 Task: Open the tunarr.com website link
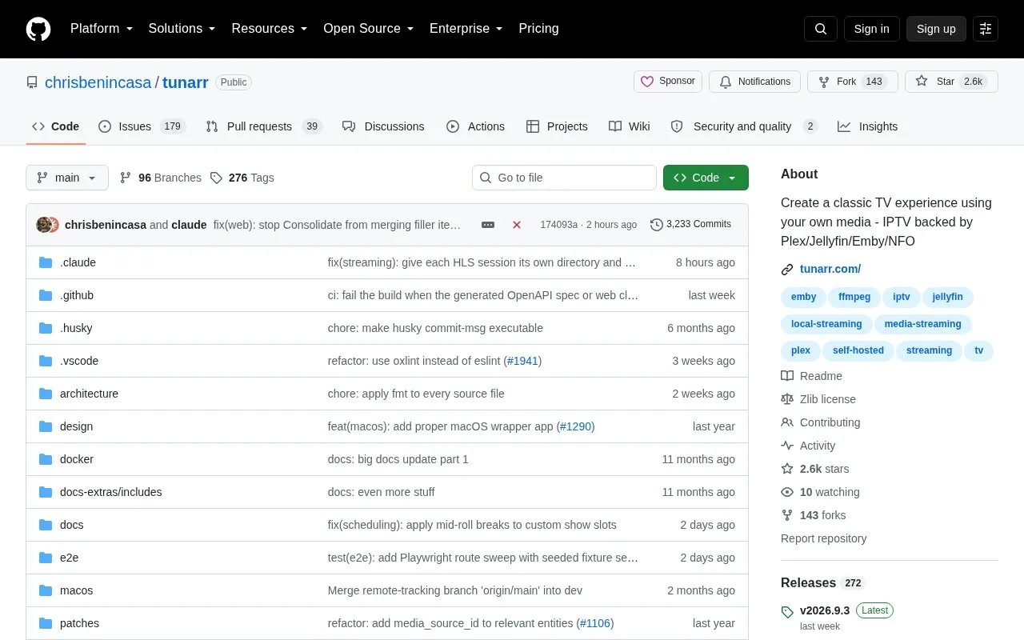click(x=830, y=270)
